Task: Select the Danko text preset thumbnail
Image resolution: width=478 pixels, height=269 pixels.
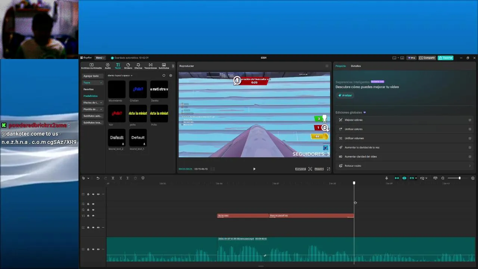Action: click(159, 89)
